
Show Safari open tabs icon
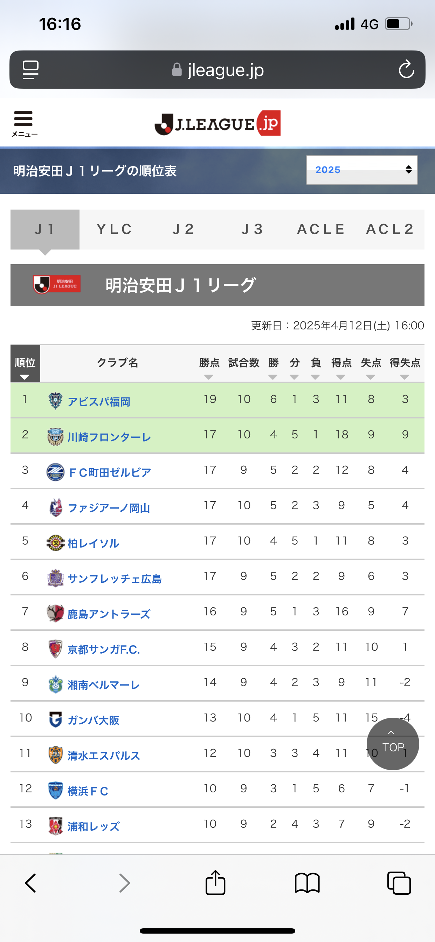pyautogui.click(x=399, y=882)
